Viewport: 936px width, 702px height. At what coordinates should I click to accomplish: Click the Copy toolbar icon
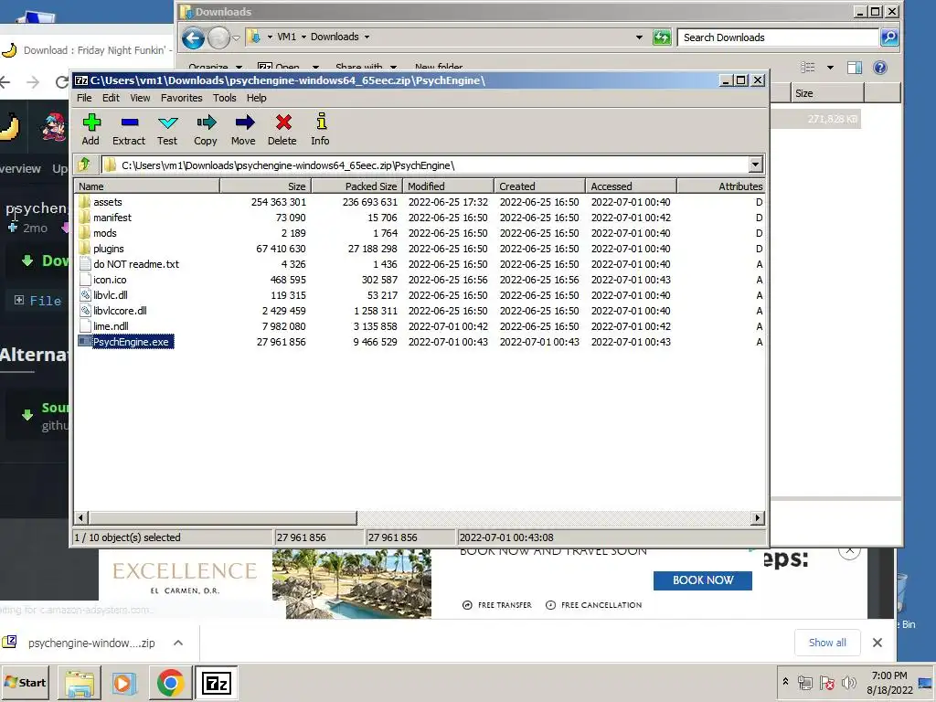click(206, 129)
